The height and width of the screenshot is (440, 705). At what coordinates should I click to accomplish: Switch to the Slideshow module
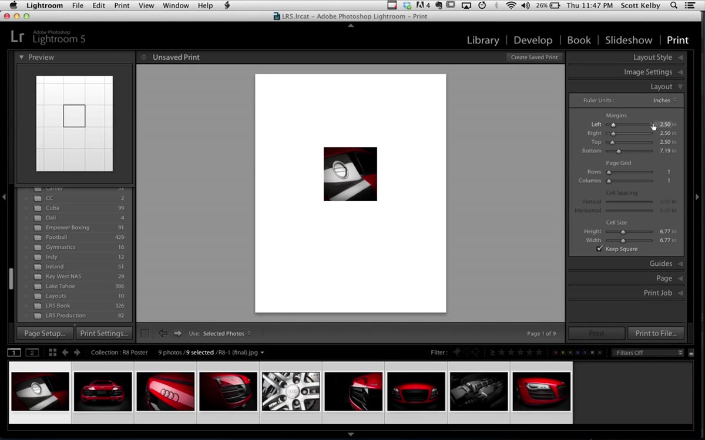point(629,40)
